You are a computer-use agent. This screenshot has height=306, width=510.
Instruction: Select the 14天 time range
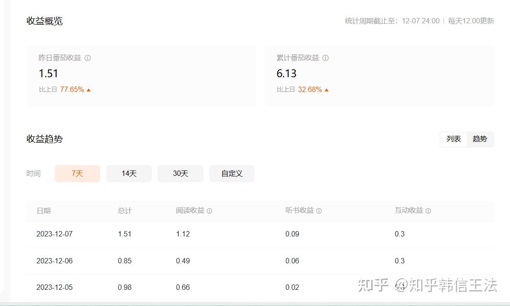pos(129,174)
